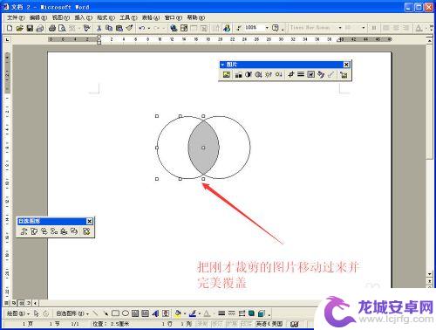This screenshot has height=330, width=436.
Task: Open the 插入 (Insert) menu
Action: [x=83, y=17]
